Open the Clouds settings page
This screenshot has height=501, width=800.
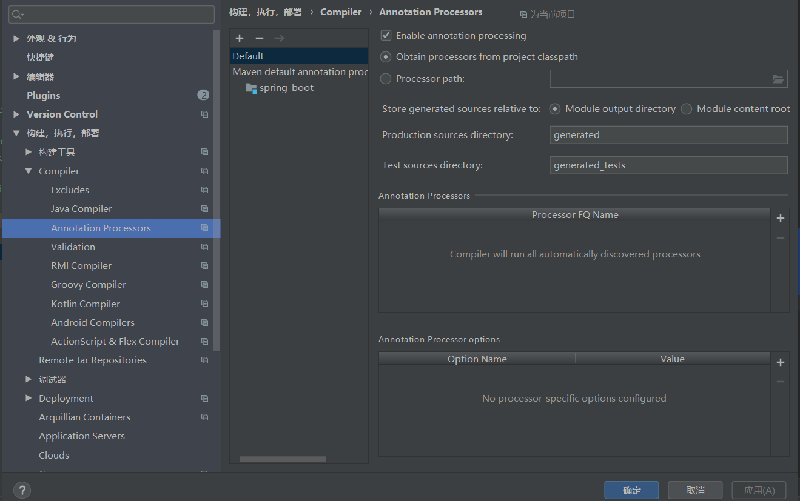[x=54, y=455]
